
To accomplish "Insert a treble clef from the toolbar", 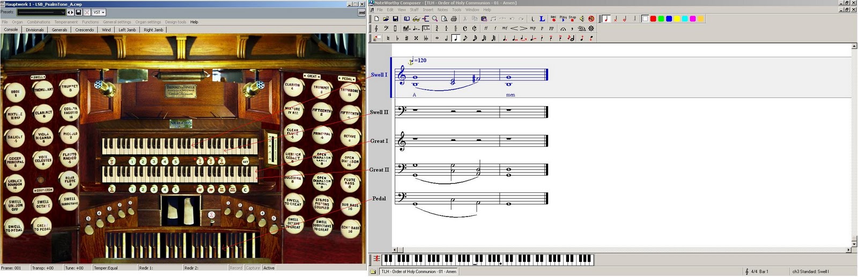I will click(376, 28).
